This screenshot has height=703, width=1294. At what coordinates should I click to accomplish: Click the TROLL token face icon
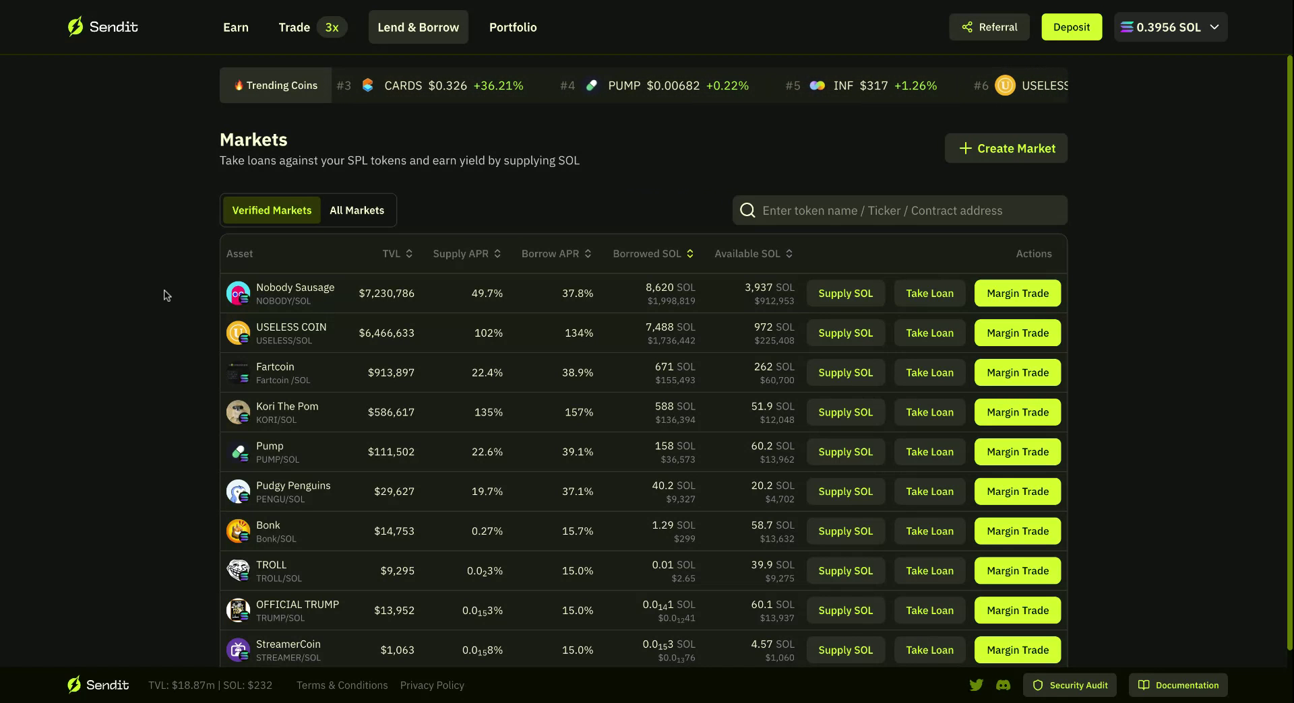(x=238, y=571)
